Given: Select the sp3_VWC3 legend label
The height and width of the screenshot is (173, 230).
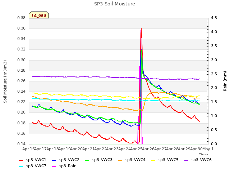Looking at the screenshot, I should coord(102,160).
